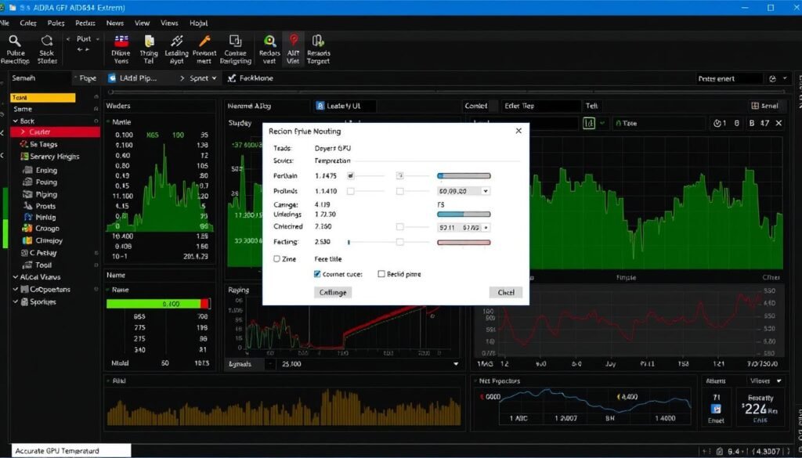Open the View menu

142,23
